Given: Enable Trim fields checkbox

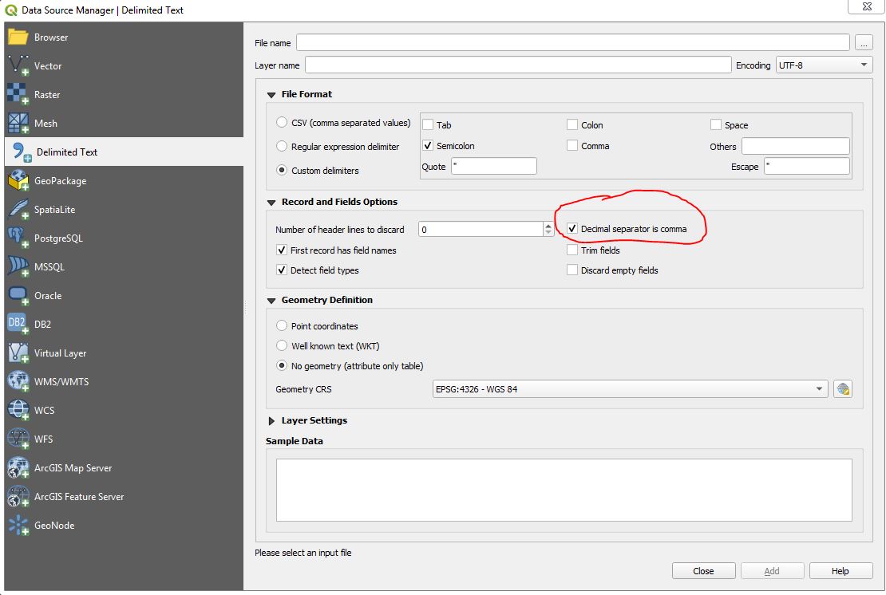Looking at the screenshot, I should (572, 250).
